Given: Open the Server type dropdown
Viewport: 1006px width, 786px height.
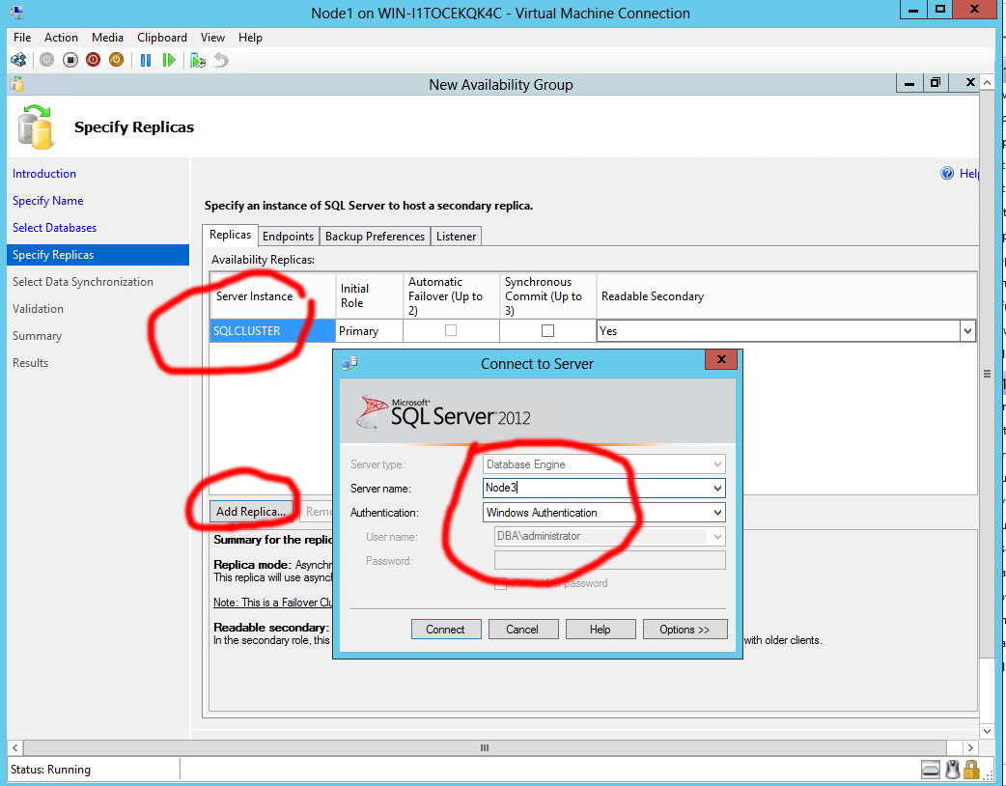Looking at the screenshot, I should (x=717, y=464).
